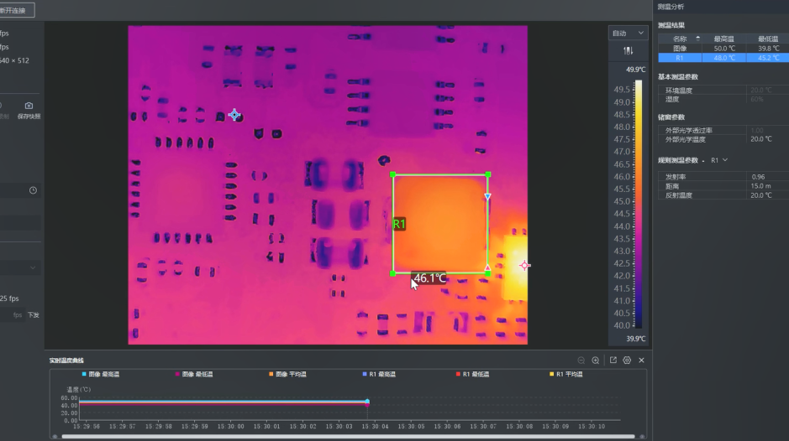The image size is (789, 441).
Task: Open chart settings gear icon
Action: [627, 361]
